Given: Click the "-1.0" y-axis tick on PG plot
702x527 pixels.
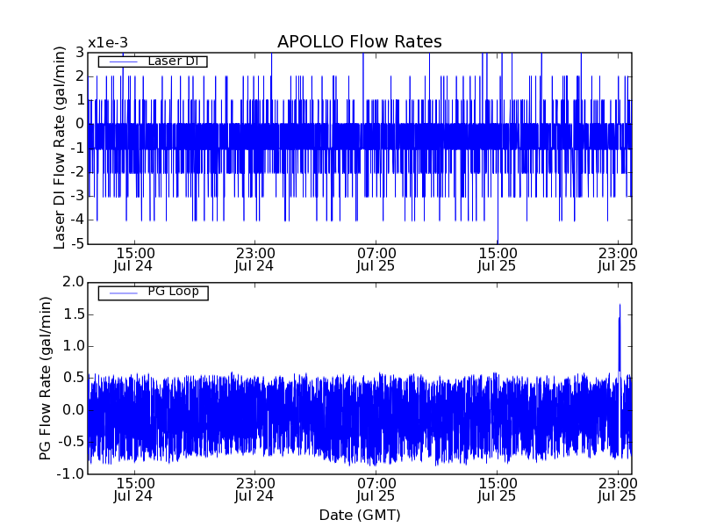Looking at the screenshot, I should point(71,473).
